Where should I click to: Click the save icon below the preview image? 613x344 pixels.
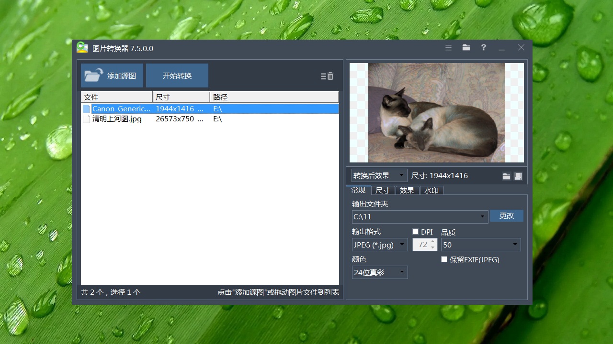coord(518,176)
